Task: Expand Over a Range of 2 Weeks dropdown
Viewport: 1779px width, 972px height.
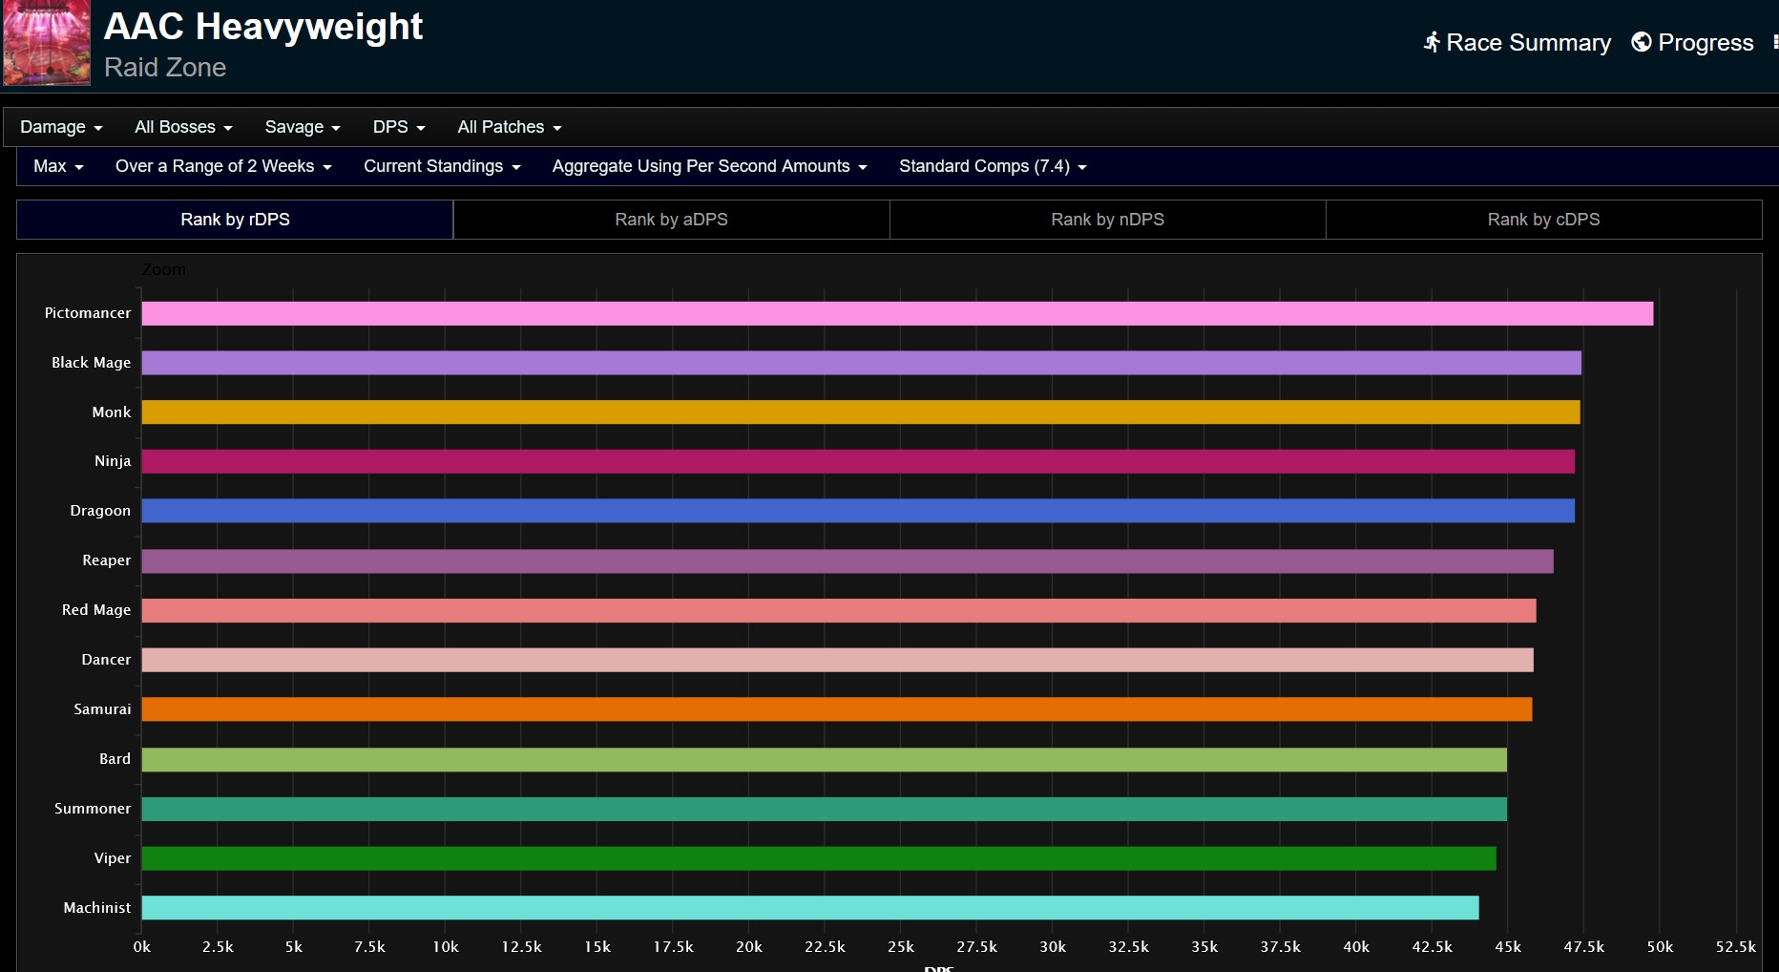Action: tap(223, 166)
